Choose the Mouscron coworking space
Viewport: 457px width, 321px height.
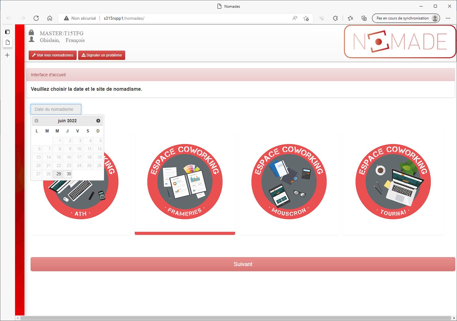point(289,182)
